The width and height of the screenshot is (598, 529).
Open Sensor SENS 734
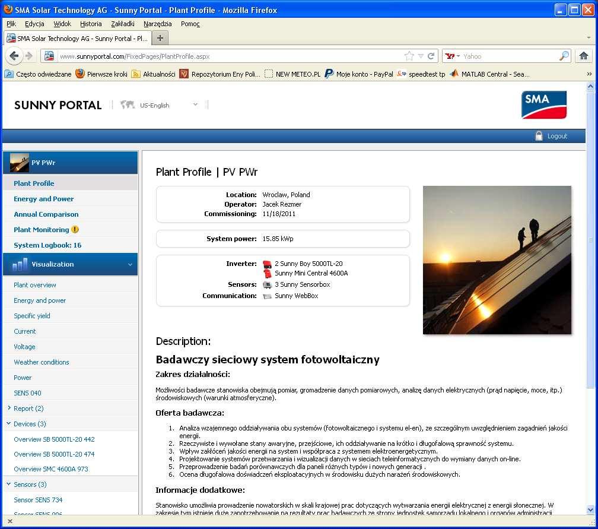coord(38,500)
